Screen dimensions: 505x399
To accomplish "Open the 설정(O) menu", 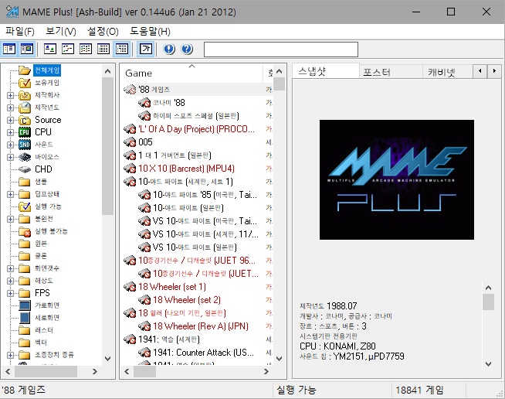I will click(x=103, y=32).
